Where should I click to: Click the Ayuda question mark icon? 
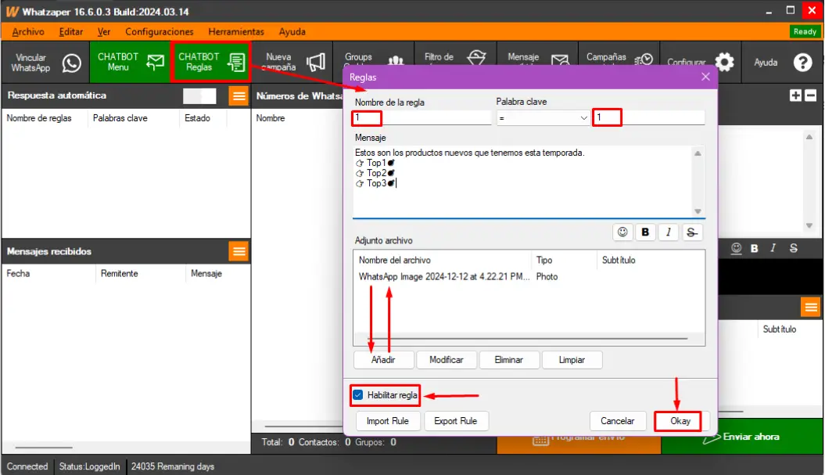pos(802,63)
